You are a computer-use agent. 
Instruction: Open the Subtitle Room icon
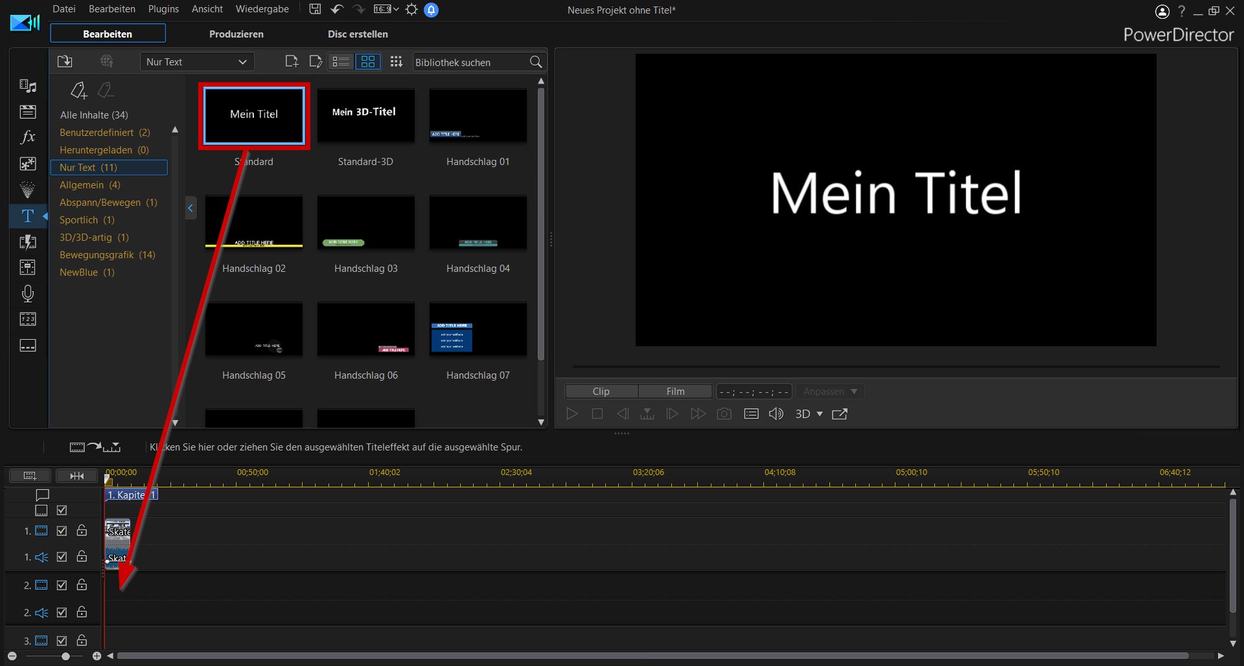[28, 346]
